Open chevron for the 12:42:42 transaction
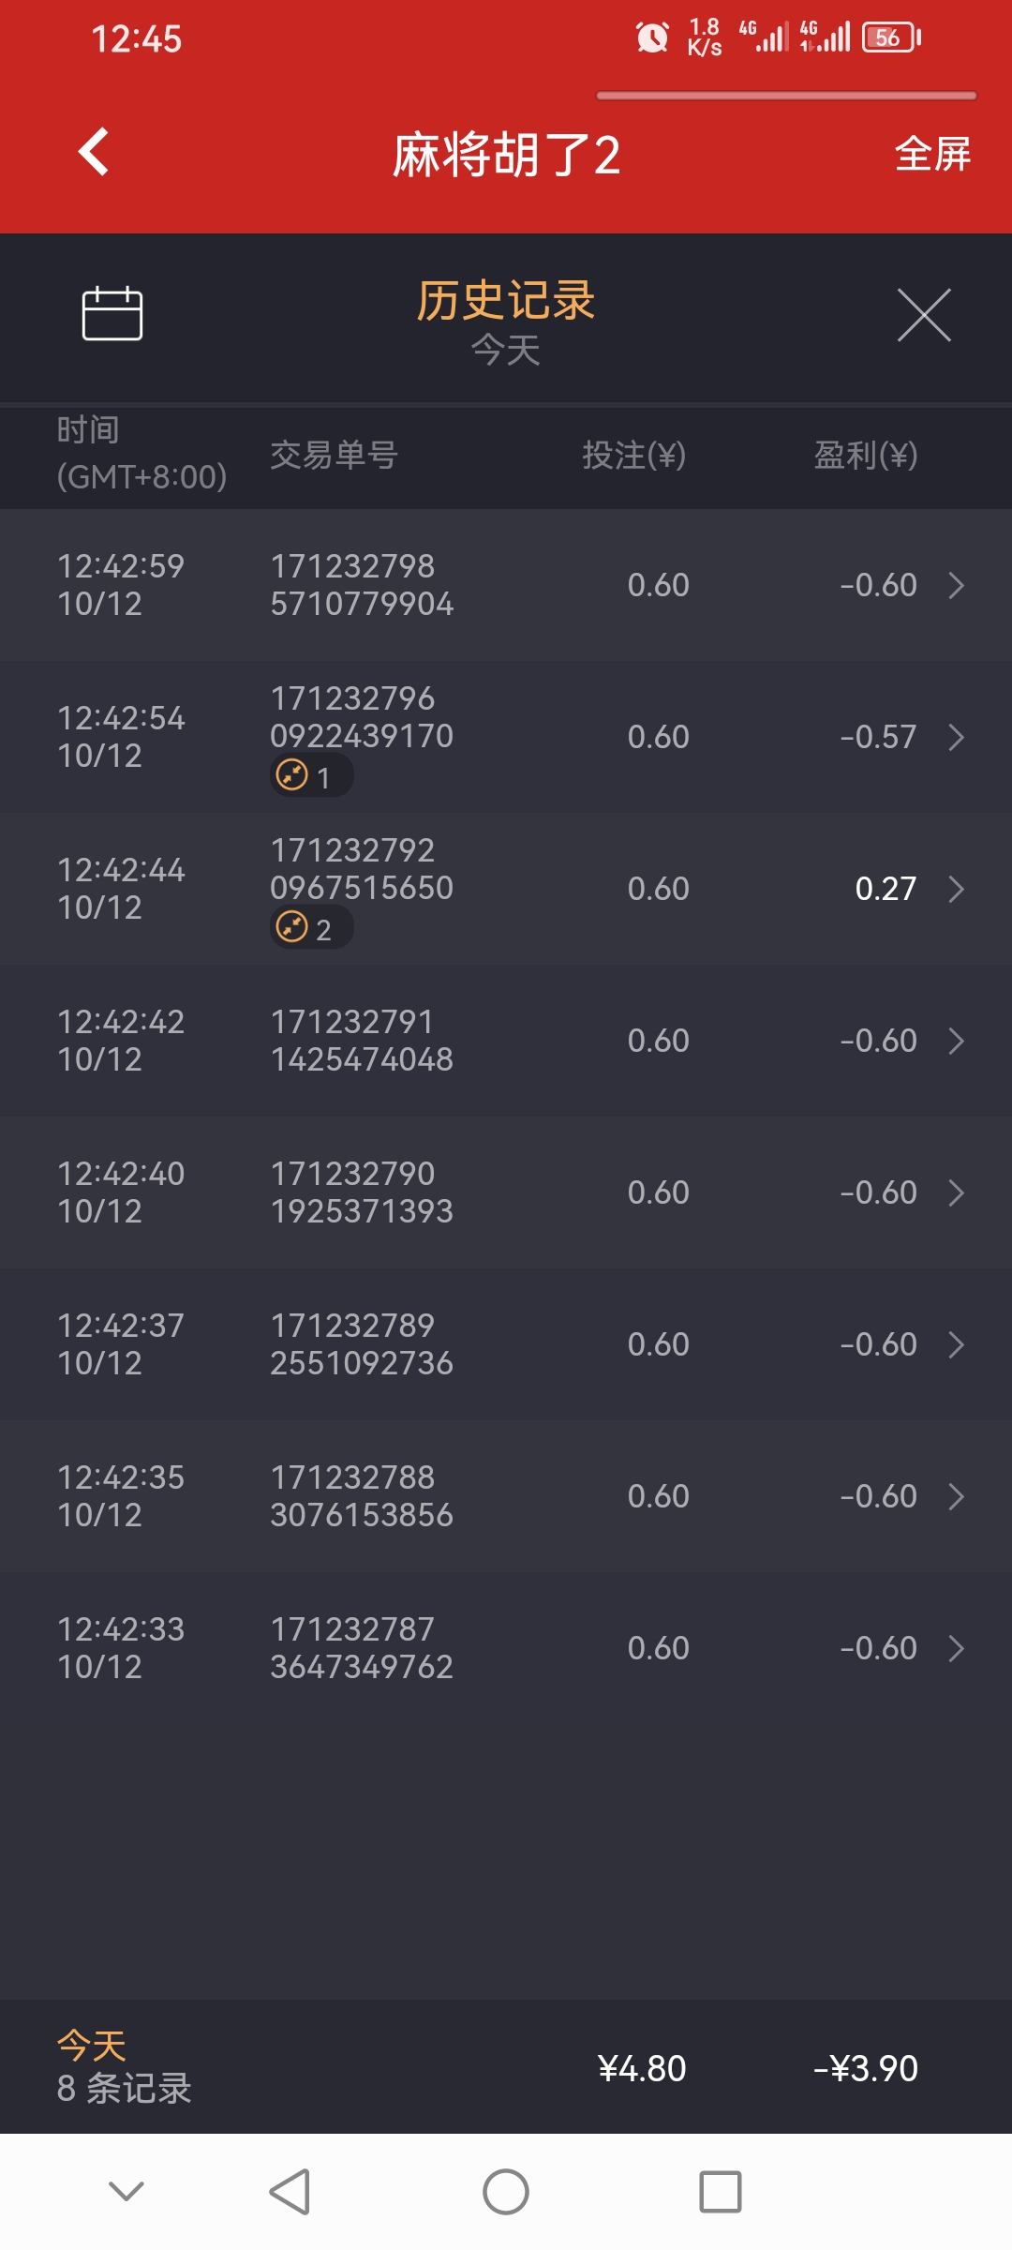Image resolution: width=1012 pixels, height=2250 pixels. 956,1041
